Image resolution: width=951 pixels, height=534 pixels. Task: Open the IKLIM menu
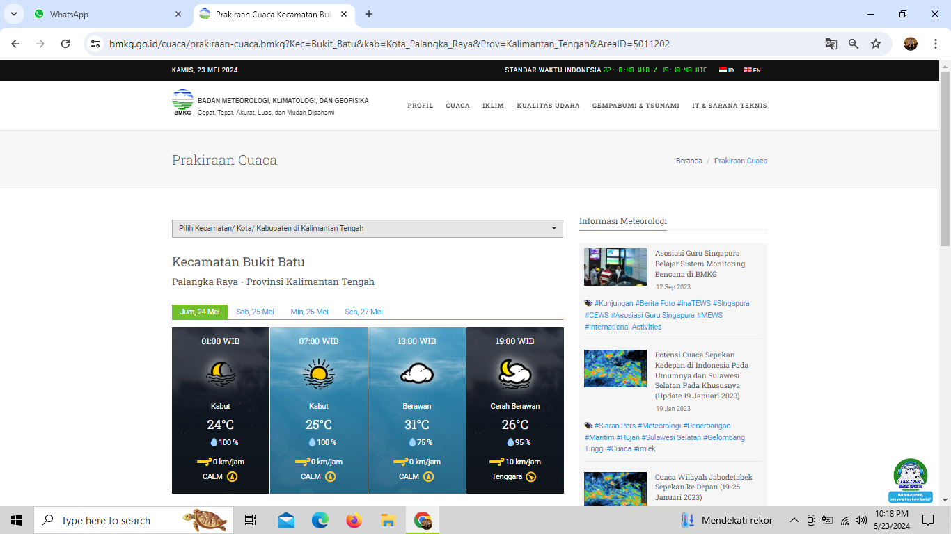(493, 106)
